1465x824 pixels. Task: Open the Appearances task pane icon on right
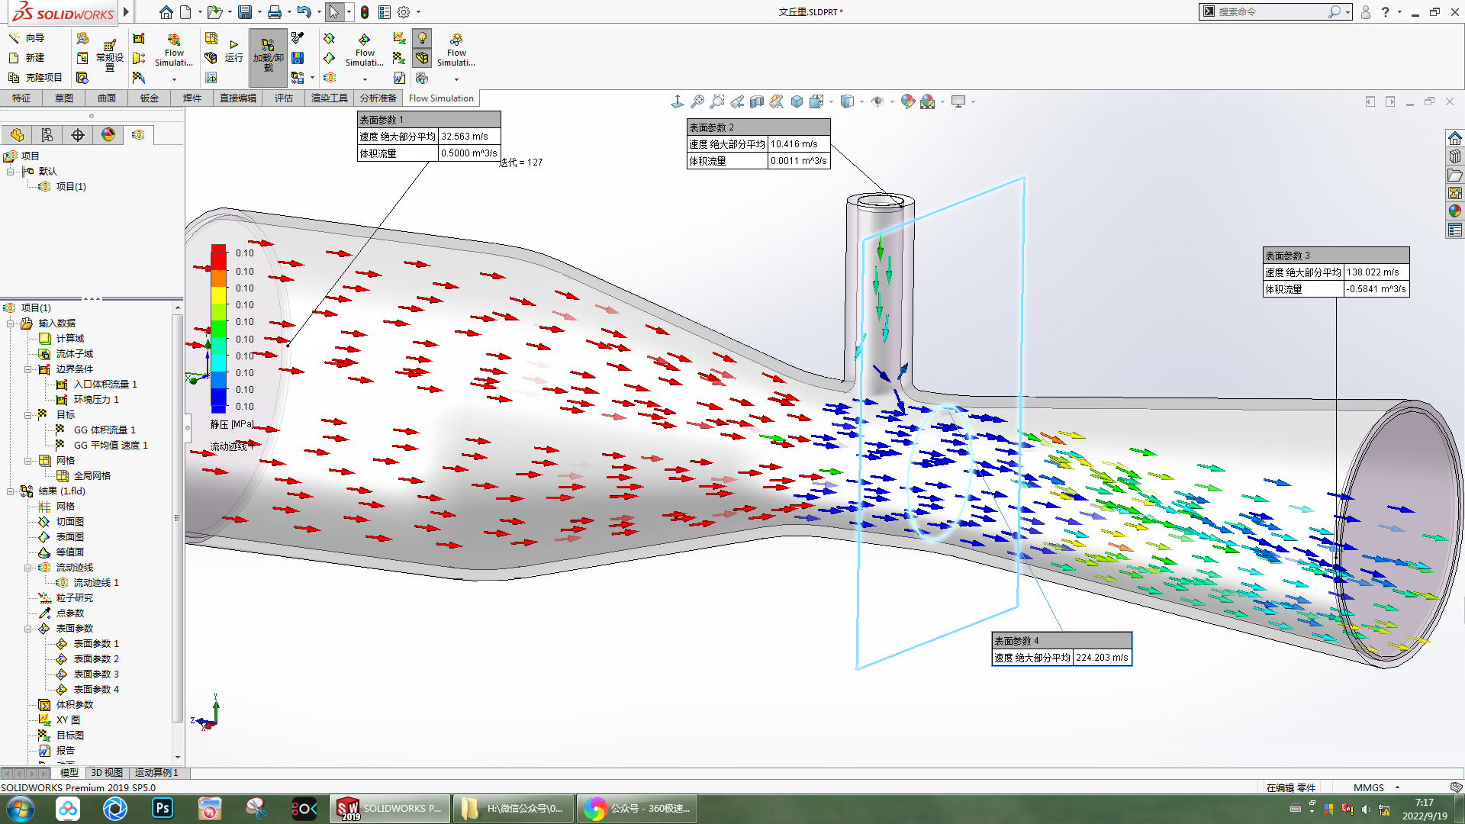pos(1455,211)
